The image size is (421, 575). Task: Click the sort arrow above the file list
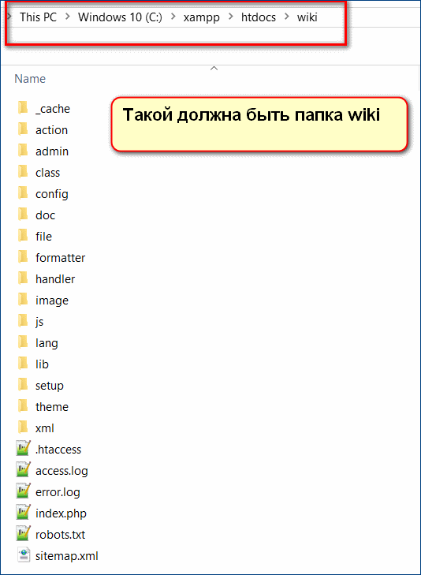pos(214,68)
